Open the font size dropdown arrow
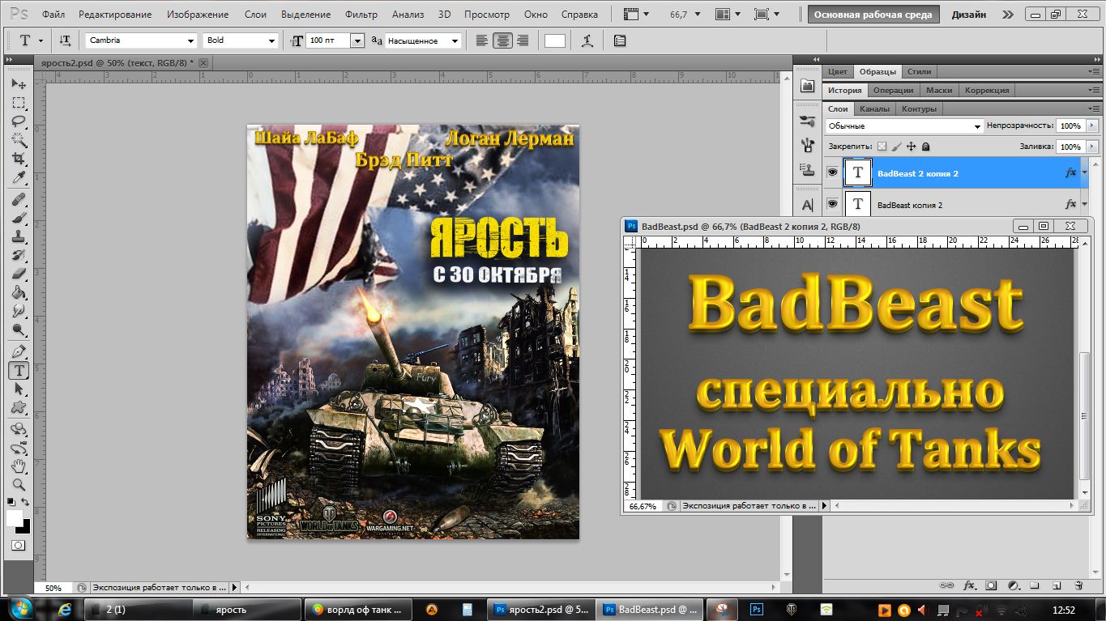Image resolution: width=1106 pixels, height=621 pixels. point(357,40)
